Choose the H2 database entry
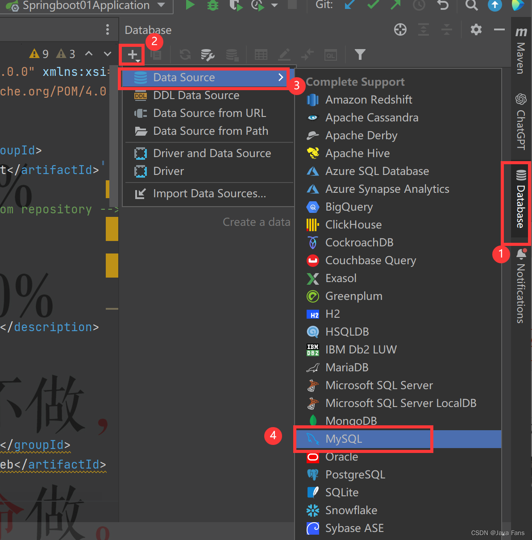 coord(398,314)
